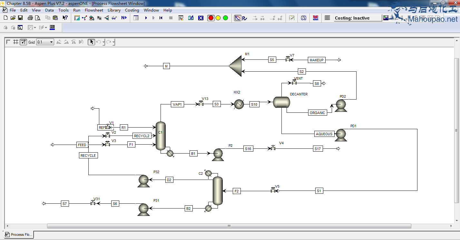Select the DECANTER block on flowsheet
This screenshot has height=240, width=460.
[x=281, y=102]
